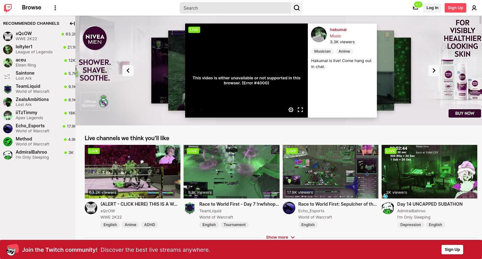Open Nivea Men advertisement logo
Image resolution: width=482 pixels, height=259 pixels.
[95, 38]
